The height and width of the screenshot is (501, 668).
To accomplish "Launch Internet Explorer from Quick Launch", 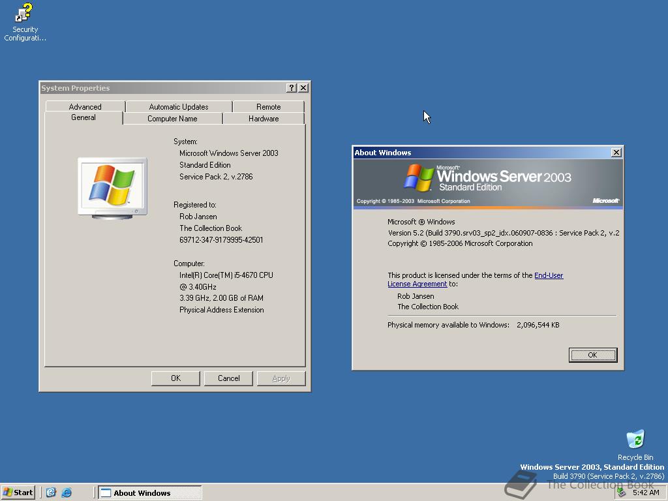I will tap(67, 493).
